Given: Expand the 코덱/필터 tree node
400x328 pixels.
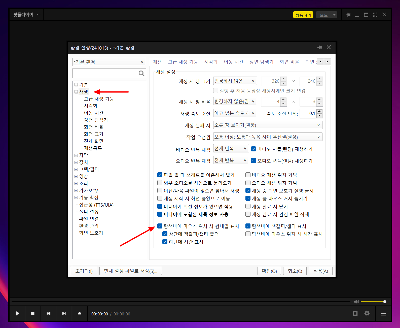Looking at the screenshot, I should [76, 169].
